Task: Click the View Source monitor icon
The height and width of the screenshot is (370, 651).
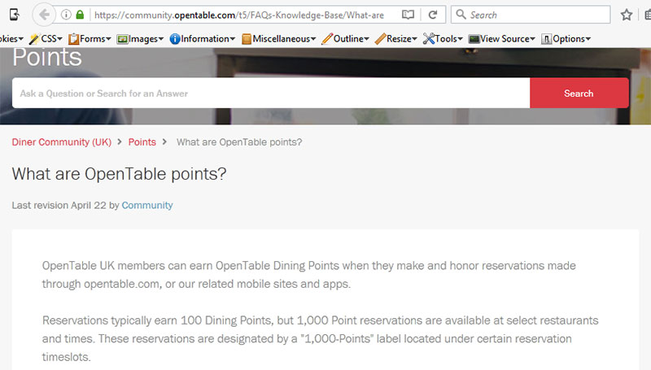Action: [x=474, y=39]
